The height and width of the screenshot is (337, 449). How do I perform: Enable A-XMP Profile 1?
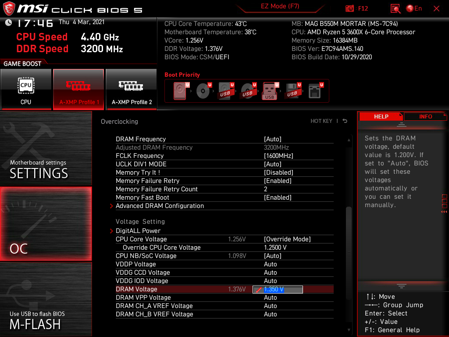click(79, 90)
